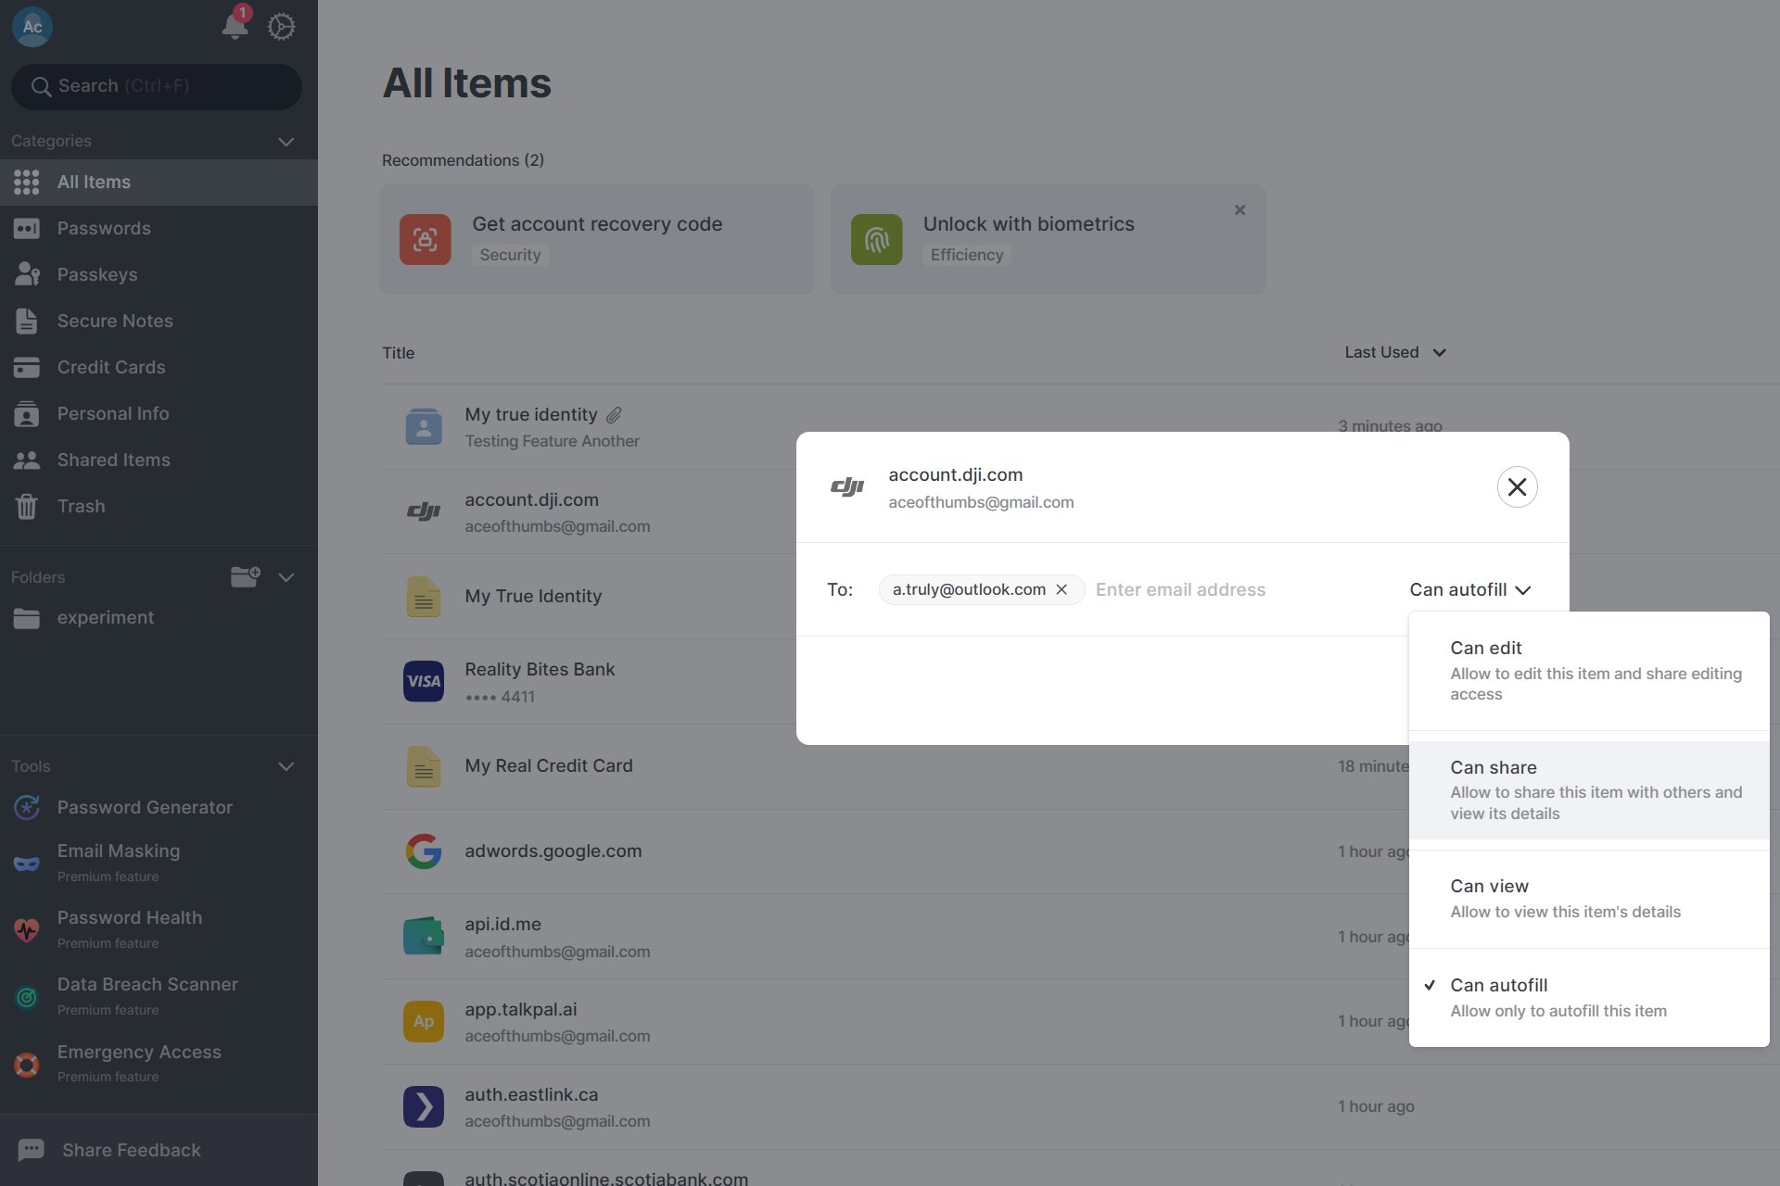This screenshot has height=1186, width=1780.
Task: Click the Credit Cards sidebar icon
Action: pyautogui.click(x=27, y=368)
